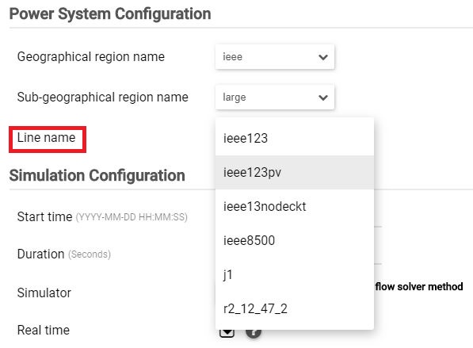Click the Simulator label

44,293
